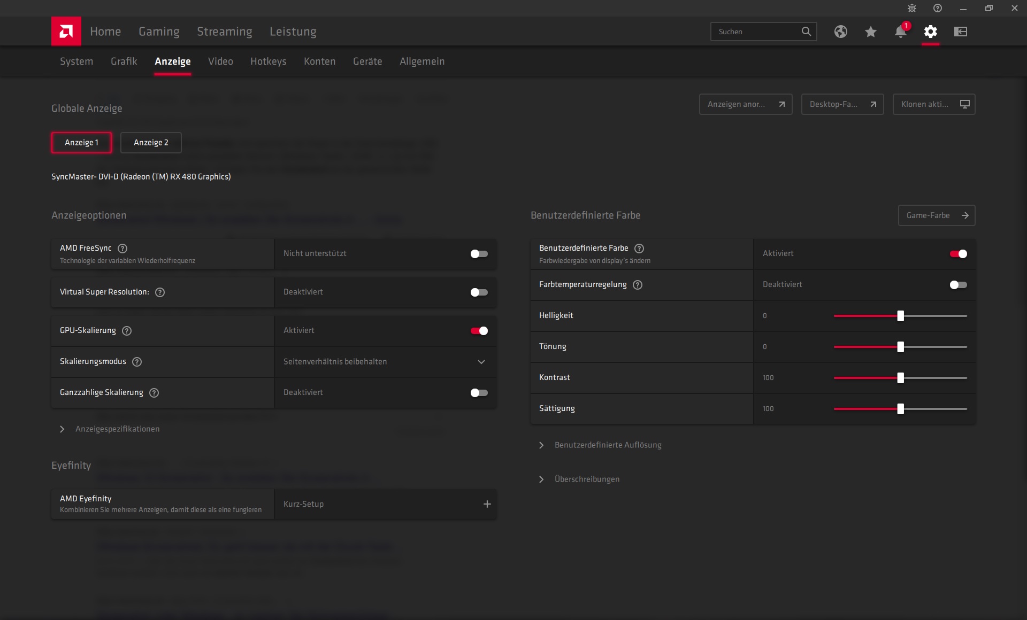Image resolution: width=1027 pixels, height=620 pixels.
Task: Click the AMD logo icon
Action: click(x=66, y=31)
